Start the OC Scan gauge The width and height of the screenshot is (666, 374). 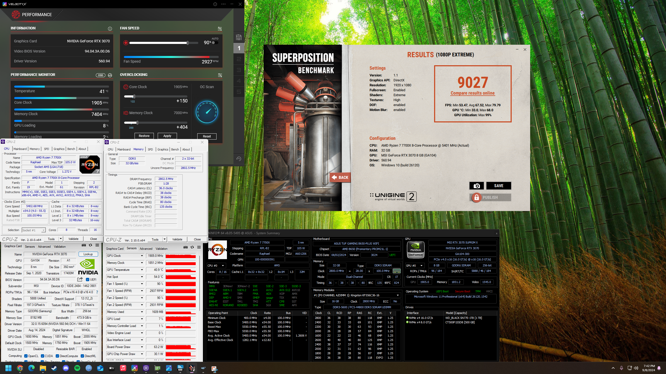[x=207, y=112]
